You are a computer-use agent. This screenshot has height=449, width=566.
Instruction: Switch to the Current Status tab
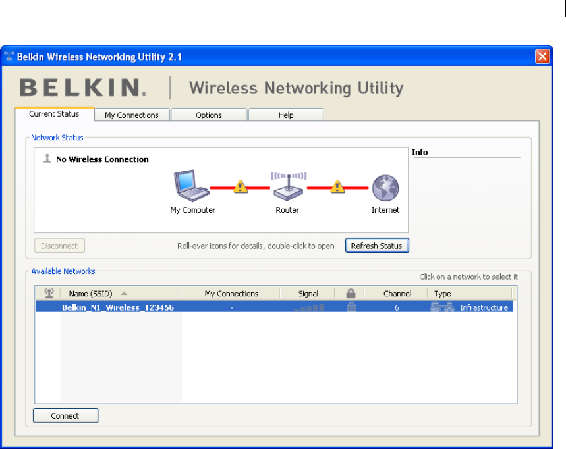[55, 114]
